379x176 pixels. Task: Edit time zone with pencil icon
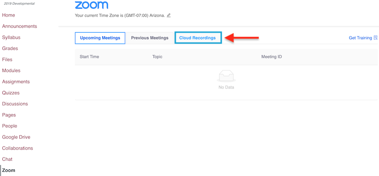coord(169,15)
